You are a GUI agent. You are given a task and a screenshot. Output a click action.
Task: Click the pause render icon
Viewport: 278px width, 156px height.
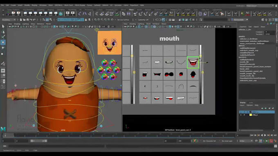pyautogui.click(x=193, y=20)
